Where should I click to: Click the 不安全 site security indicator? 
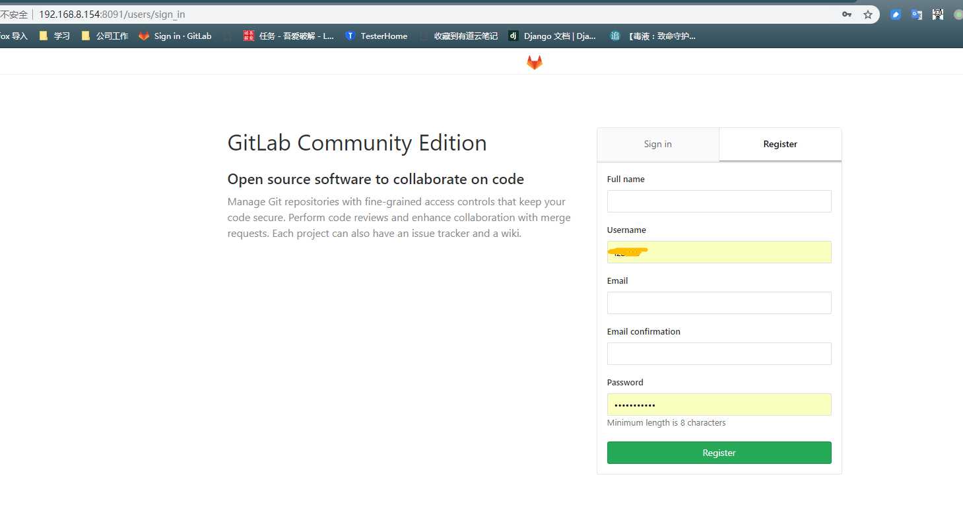pos(14,14)
